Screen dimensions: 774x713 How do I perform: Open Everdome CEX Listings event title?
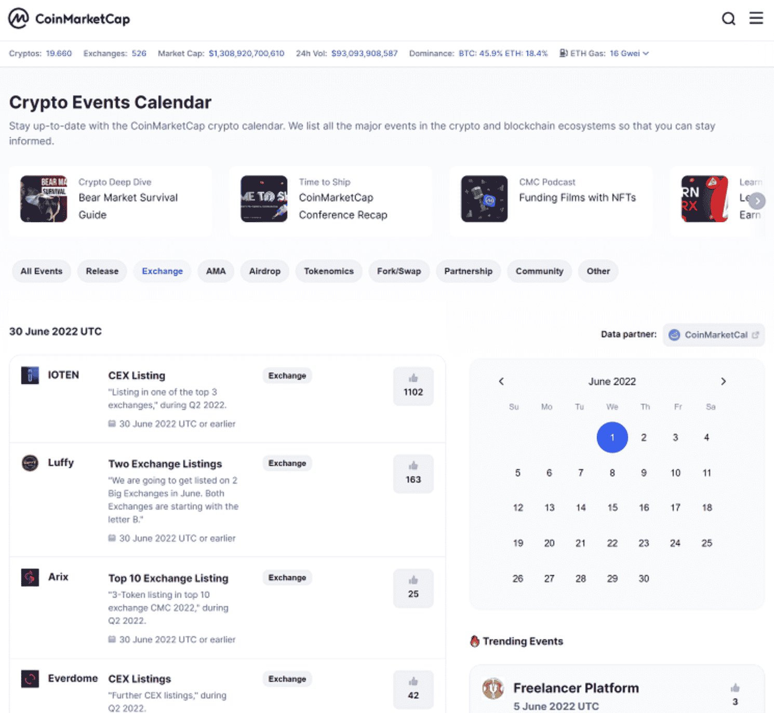point(140,679)
